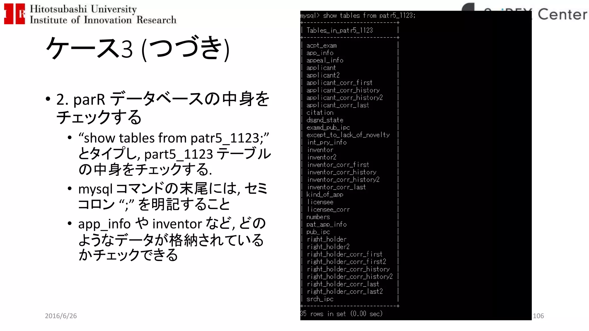Click the 'show tables from patr5_1123;' command line
This screenshot has width=589, height=331.
click(358, 16)
